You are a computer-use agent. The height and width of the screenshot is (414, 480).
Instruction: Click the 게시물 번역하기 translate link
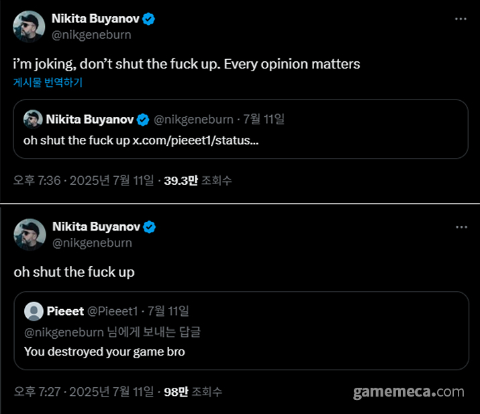48,83
